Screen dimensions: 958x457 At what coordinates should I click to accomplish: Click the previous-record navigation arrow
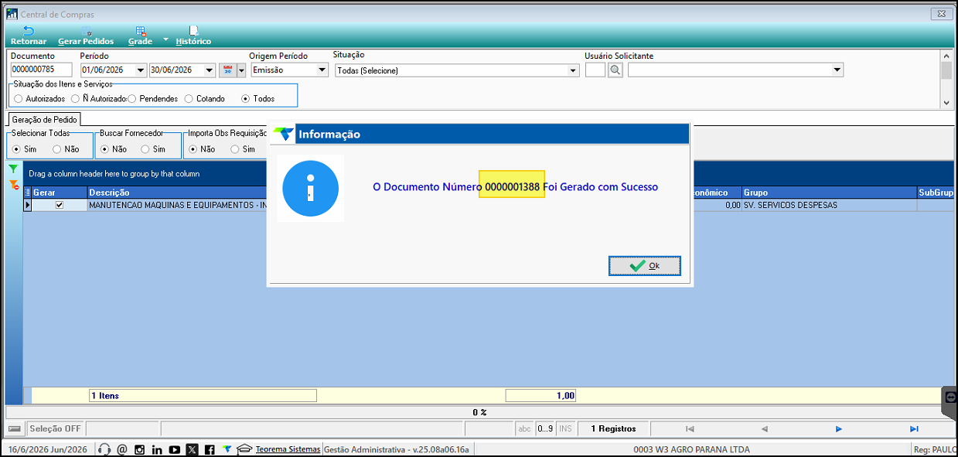(x=764, y=428)
